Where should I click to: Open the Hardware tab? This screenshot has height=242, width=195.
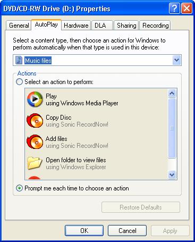(x=76, y=26)
